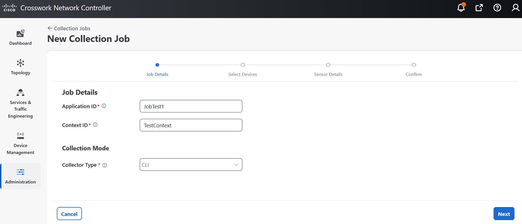Open Topology from the sidebar
522x224 pixels.
pyautogui.click(x=20, y=67)
